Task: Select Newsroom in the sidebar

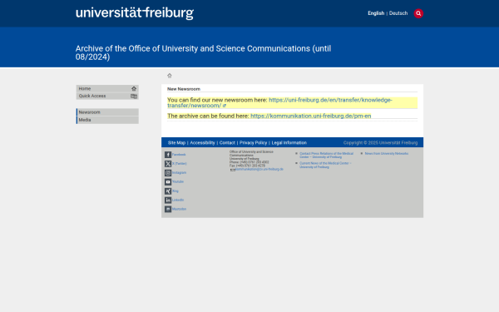Action: click(107, 112)
